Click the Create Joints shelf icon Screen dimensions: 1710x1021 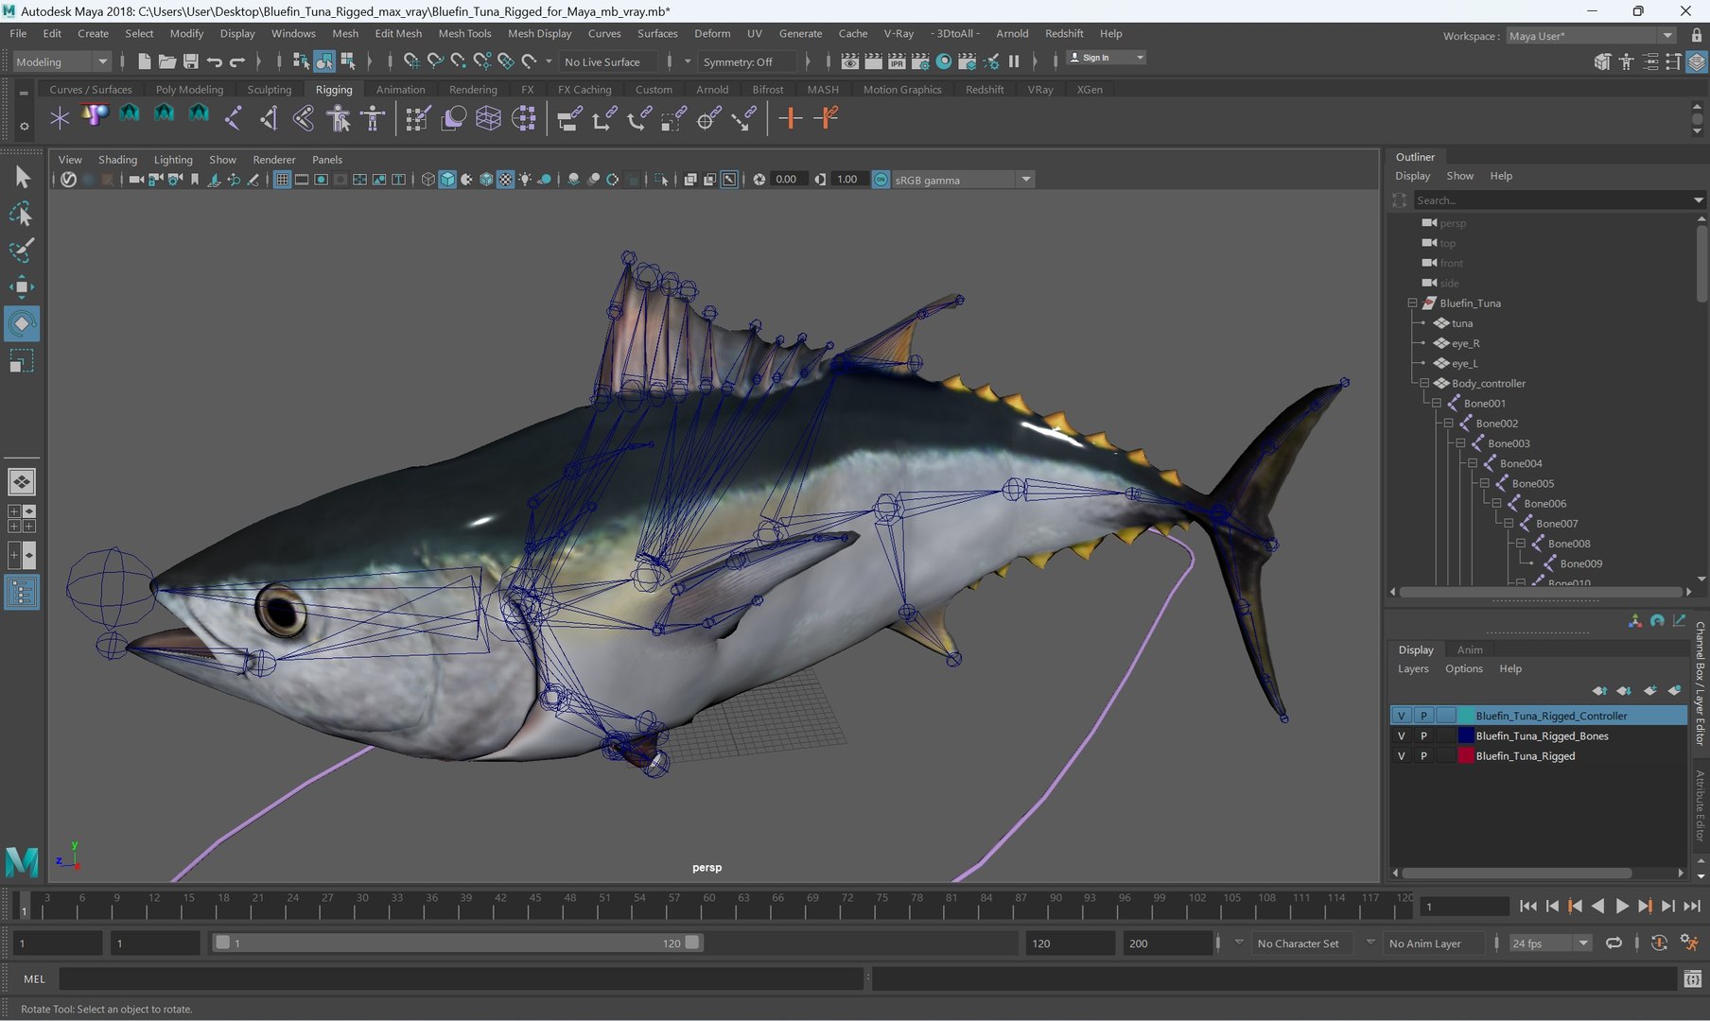(x=233, y=118)
